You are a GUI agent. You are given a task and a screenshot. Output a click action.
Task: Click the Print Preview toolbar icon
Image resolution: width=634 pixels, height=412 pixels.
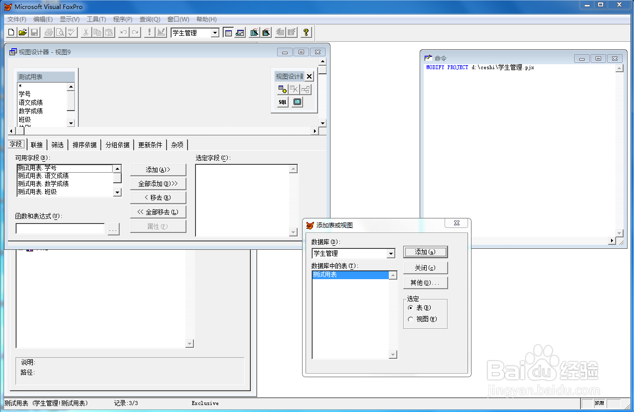(60, 32)
